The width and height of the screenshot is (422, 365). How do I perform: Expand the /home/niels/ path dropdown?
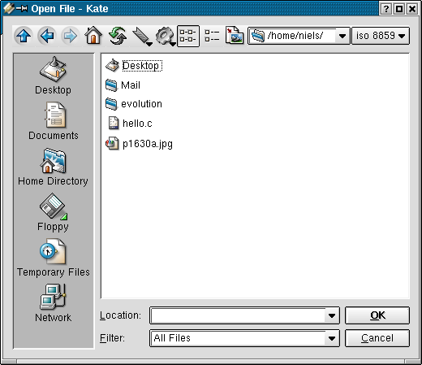coord(342,36)
